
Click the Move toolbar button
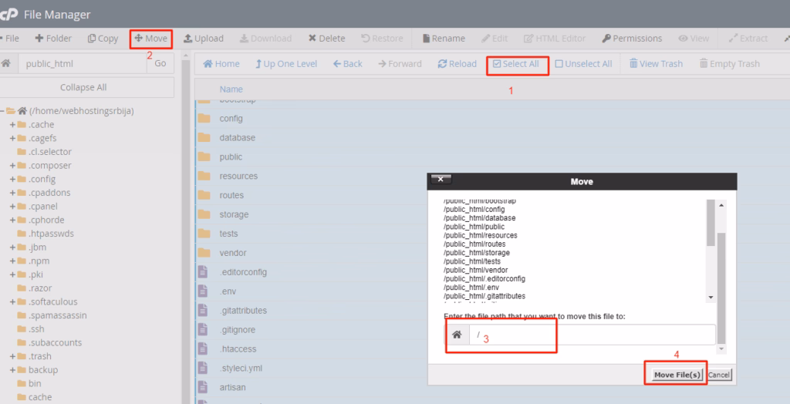tap(150, 39)
